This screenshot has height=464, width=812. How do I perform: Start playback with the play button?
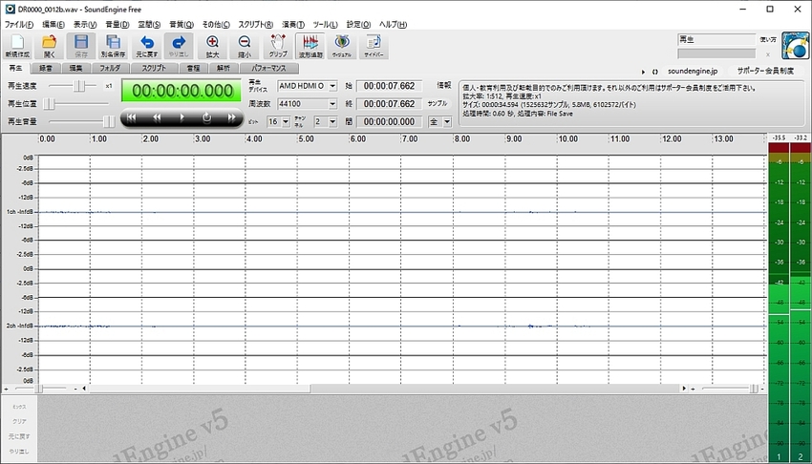pos(182,118)
